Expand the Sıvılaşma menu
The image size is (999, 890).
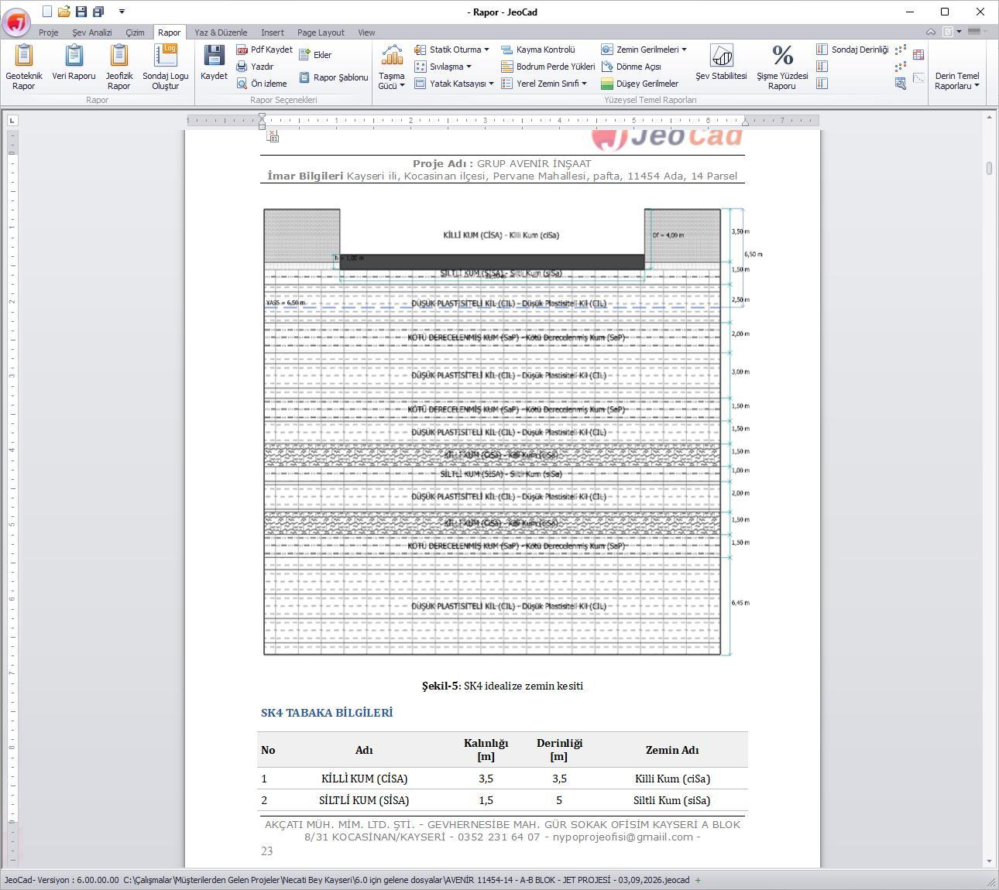[x=443, y=67]
